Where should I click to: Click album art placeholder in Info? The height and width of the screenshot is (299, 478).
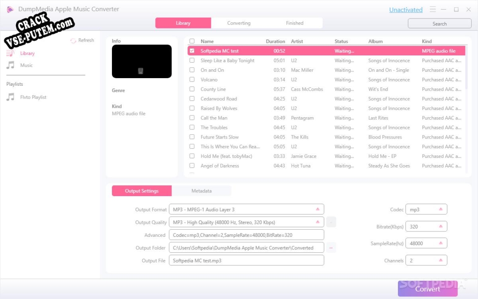pos(142,61)
